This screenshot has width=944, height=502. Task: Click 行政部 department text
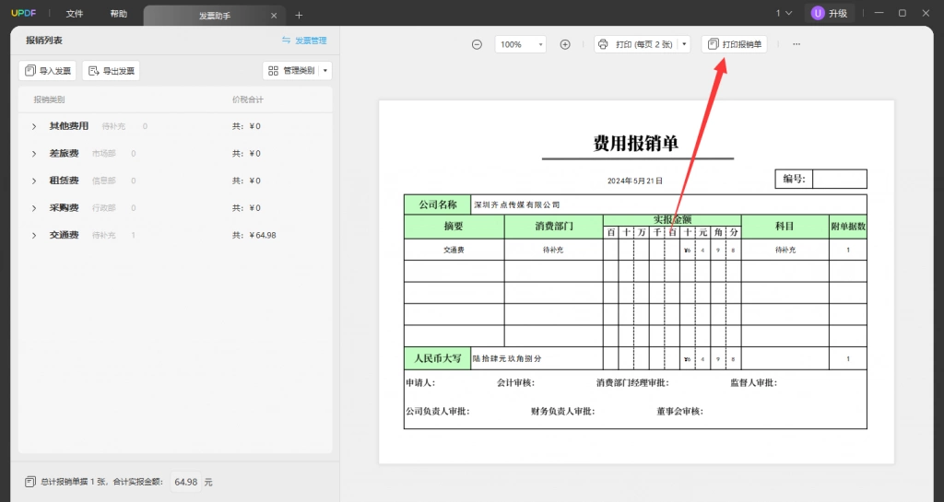(x=103, y=208)
